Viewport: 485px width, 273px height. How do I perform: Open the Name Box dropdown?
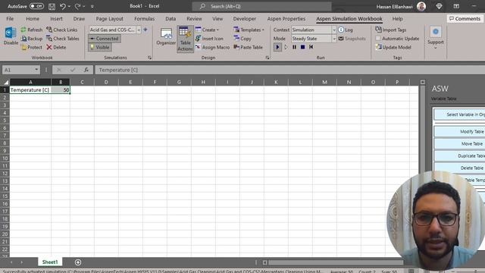pos(36,70)
